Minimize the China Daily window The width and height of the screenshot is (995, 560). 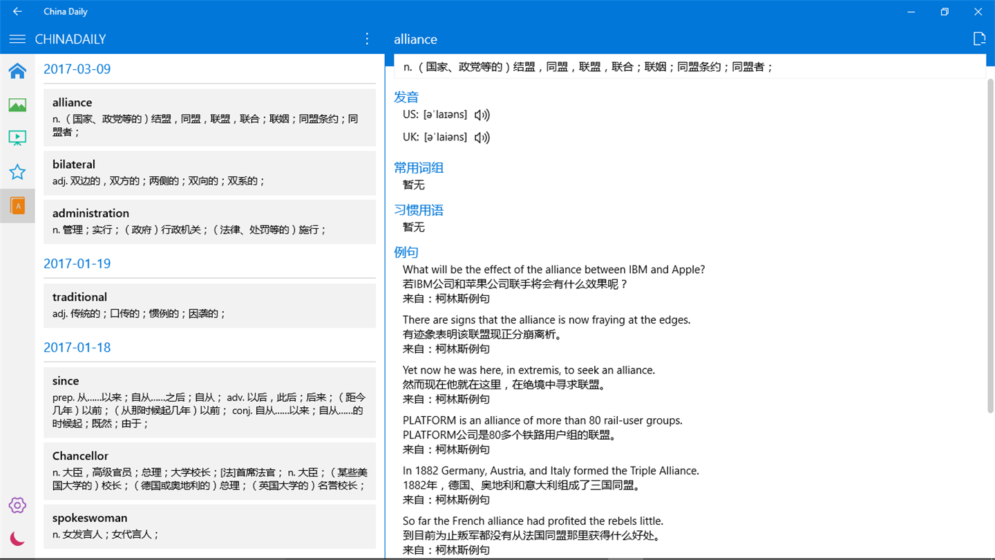pos(911,12)
